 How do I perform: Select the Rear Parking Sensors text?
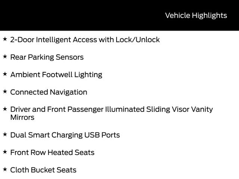pos(47,57)
